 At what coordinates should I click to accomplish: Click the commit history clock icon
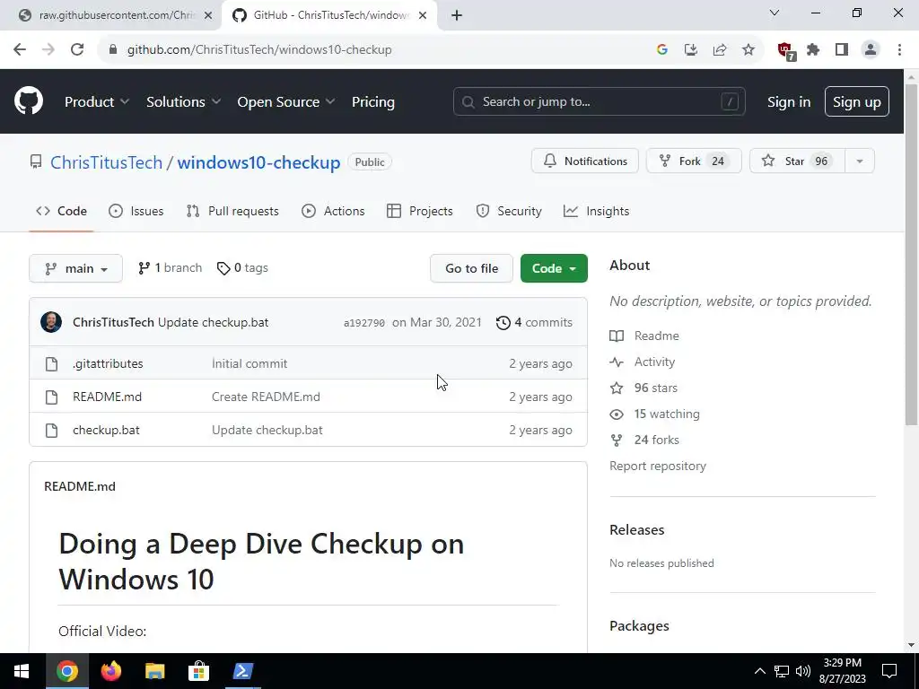[503, 322]
